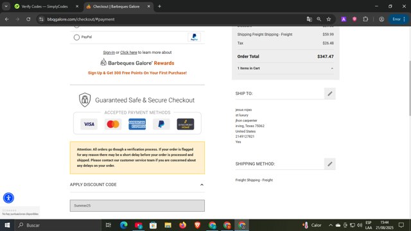
Task: Click the Buscar taskbar search box
Action: click(58, 225)
